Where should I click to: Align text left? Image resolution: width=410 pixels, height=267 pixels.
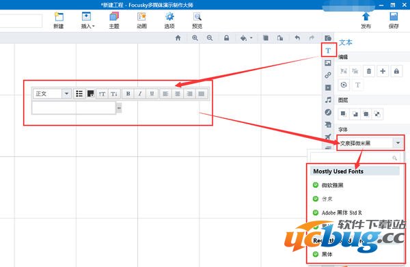[165, 94]
